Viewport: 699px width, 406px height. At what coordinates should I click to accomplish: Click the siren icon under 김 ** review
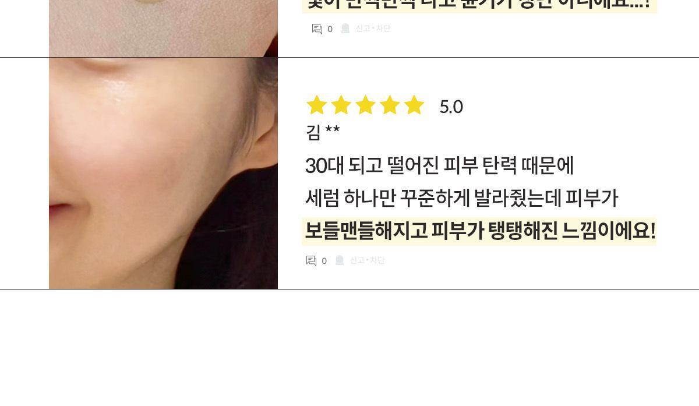340,260
